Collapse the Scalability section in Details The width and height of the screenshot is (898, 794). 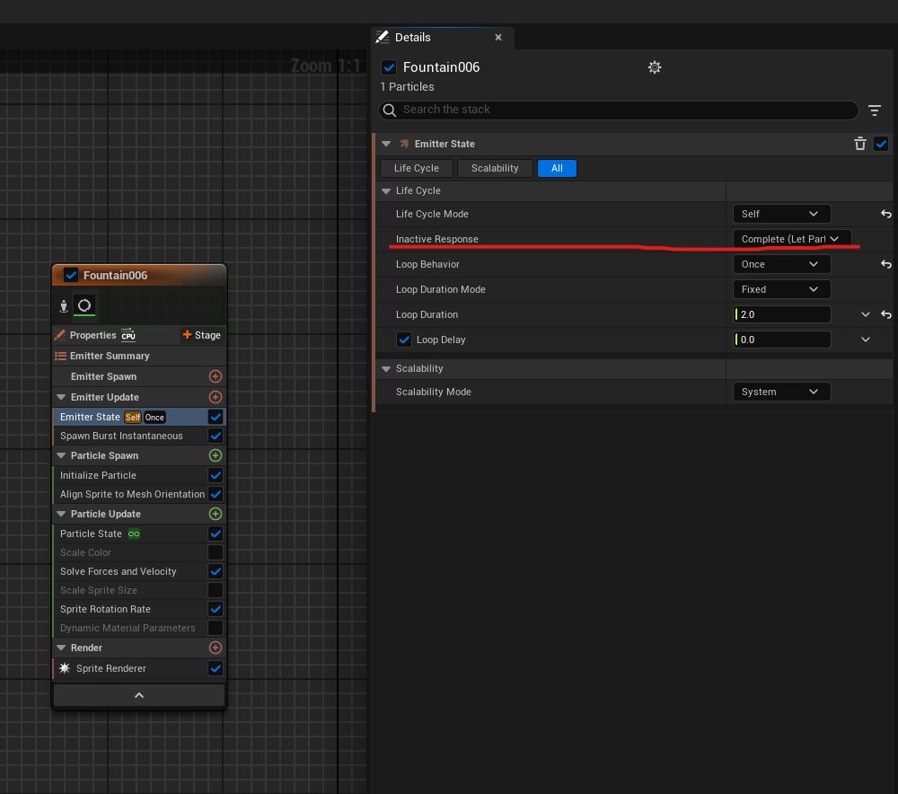[386, 368]
